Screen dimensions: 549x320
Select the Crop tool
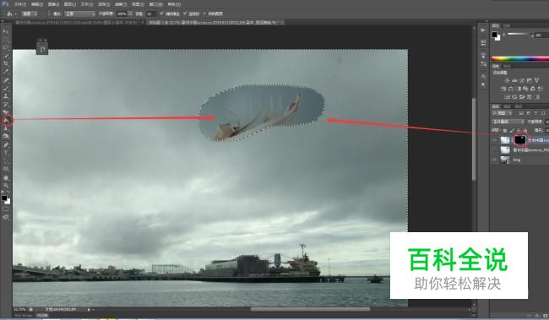[6, 63]
